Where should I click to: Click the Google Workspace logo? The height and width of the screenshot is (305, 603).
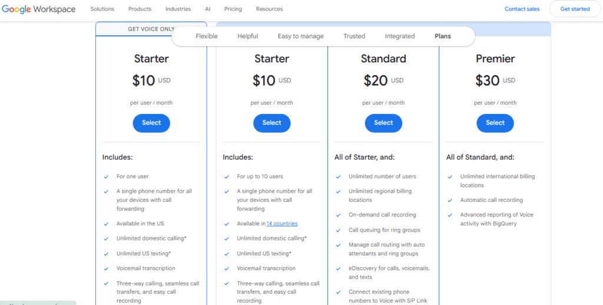(x=39, y=9)
